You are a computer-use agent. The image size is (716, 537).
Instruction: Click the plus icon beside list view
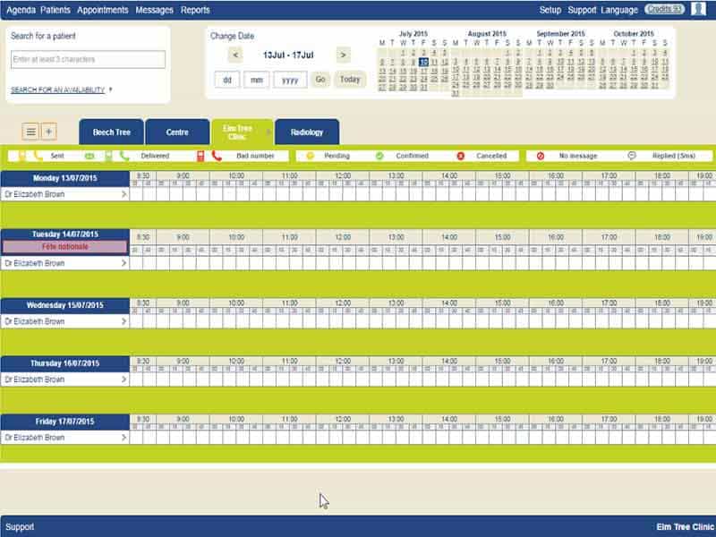[x=49, y=132]
